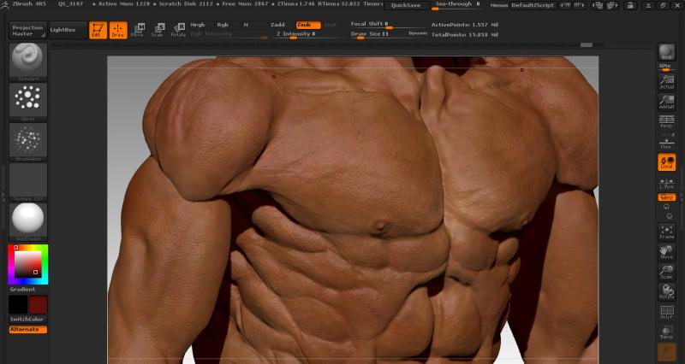
Task: Select the Rotate transform tool in top shelf
Action: point(178,30)
